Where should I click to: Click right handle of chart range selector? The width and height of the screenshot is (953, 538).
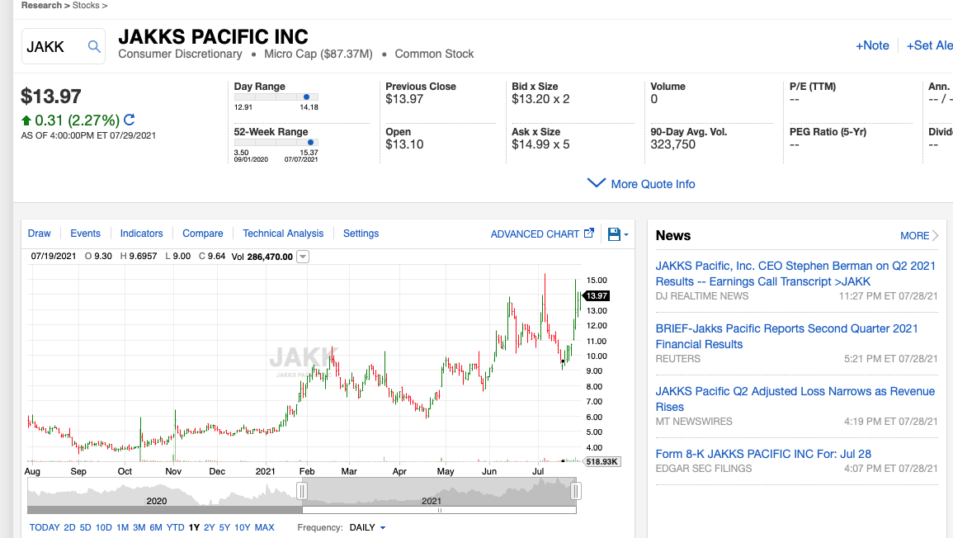pyautogui.click(x=576, y=492)
